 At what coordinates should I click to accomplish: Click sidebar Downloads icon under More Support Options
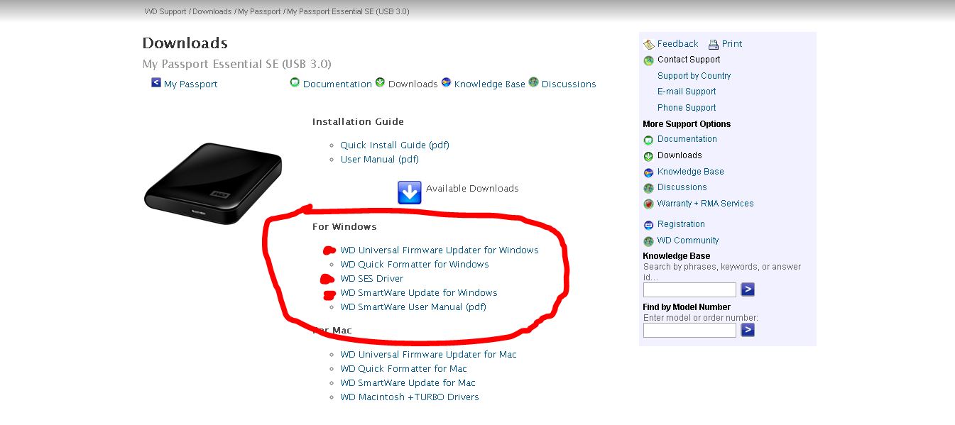[x=648, y=156]
